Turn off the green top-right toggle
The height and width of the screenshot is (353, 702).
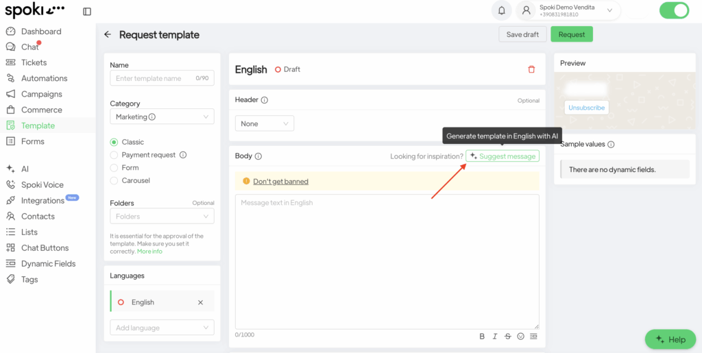(673, 10)
